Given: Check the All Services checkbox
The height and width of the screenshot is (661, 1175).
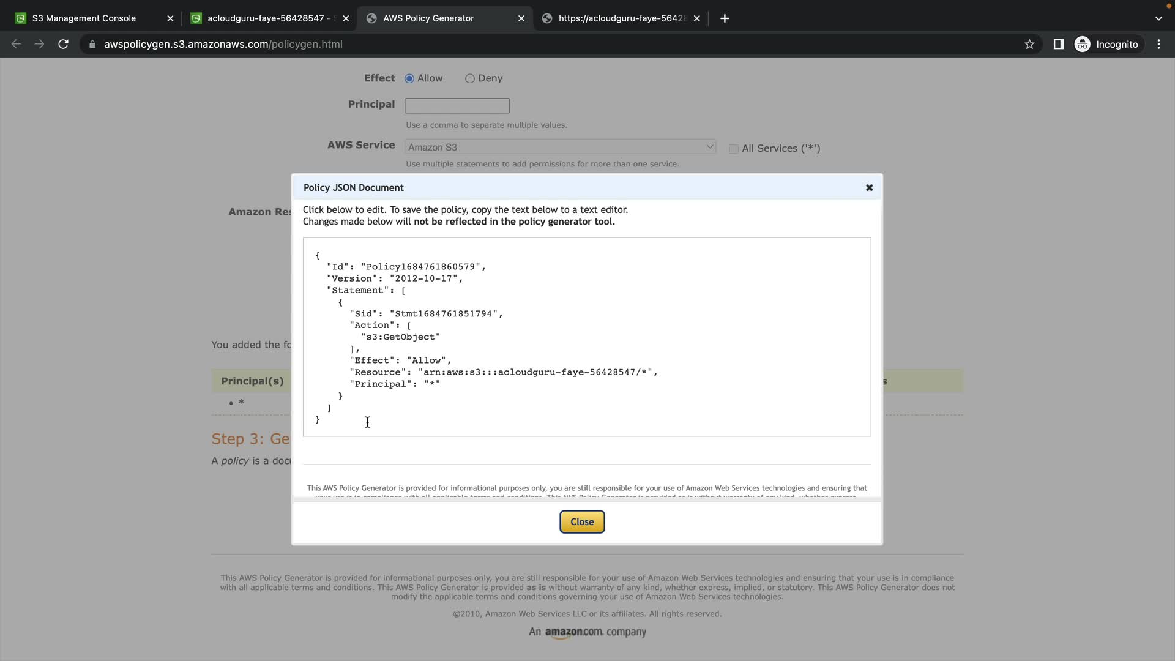Looking at the screenshot, I should (733, 149).
